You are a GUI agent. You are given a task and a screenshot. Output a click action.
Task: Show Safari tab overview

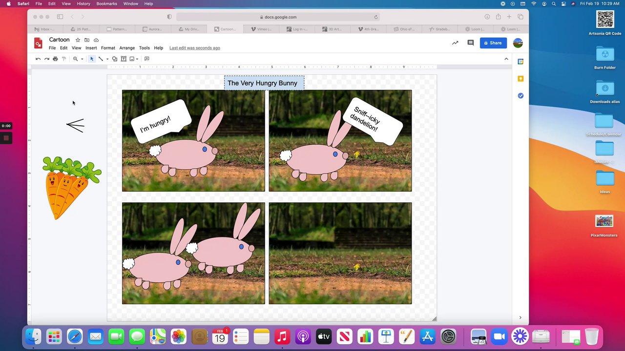521,17
